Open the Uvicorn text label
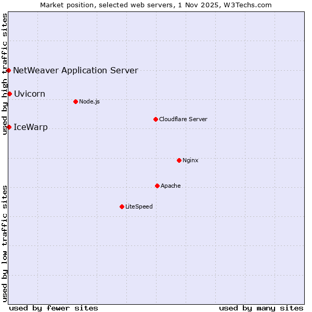 coord(30,94)
